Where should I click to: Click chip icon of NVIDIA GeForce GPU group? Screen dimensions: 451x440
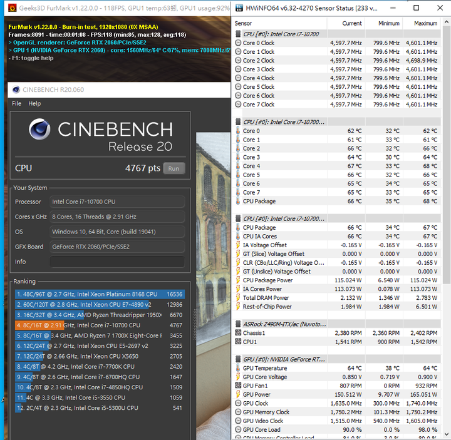(x=238, y=359)
